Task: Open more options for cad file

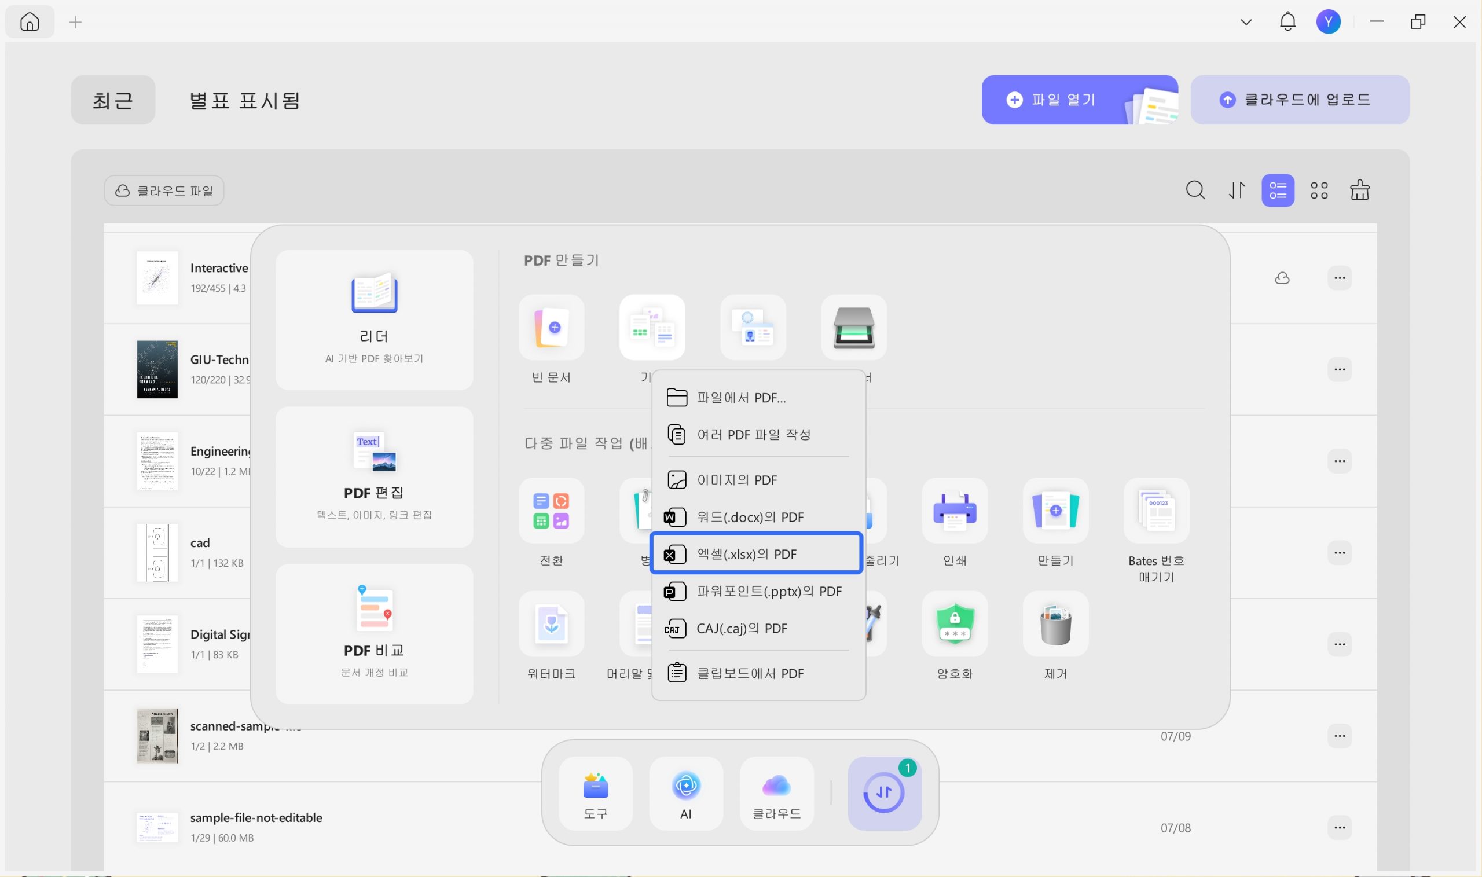Action: coord(1340,553)
